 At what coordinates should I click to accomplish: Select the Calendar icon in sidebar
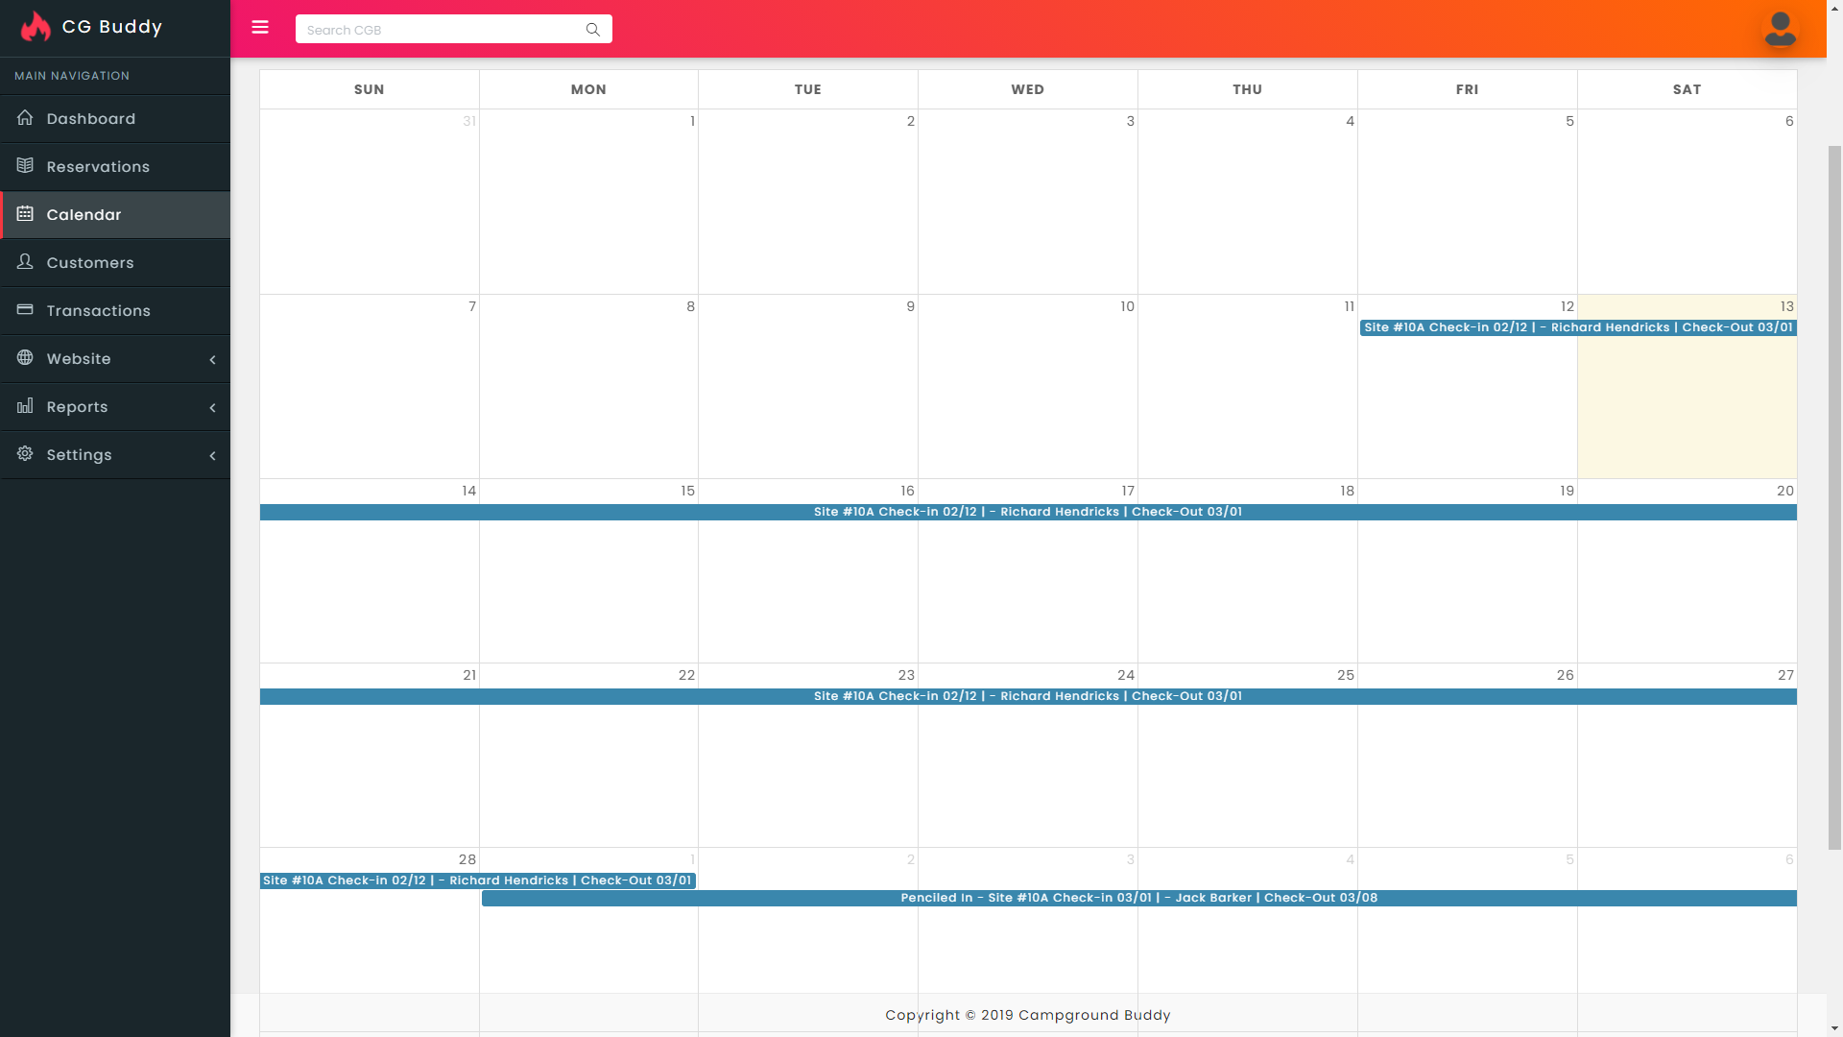click(x=25, y=214)
